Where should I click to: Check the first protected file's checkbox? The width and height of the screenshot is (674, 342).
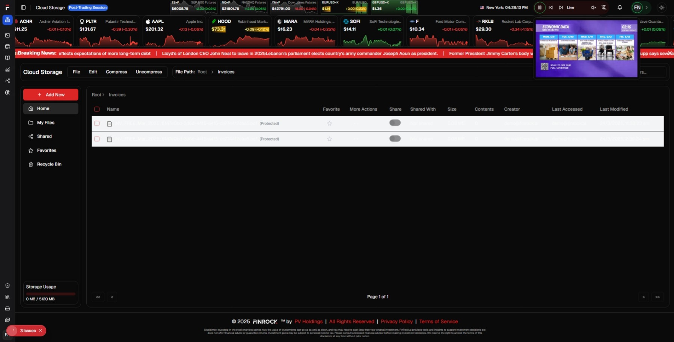[x=97, y=123]
